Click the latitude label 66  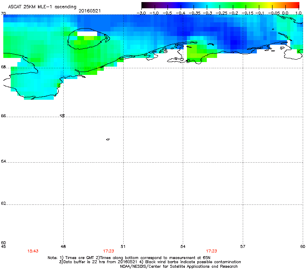coord(3,116)
